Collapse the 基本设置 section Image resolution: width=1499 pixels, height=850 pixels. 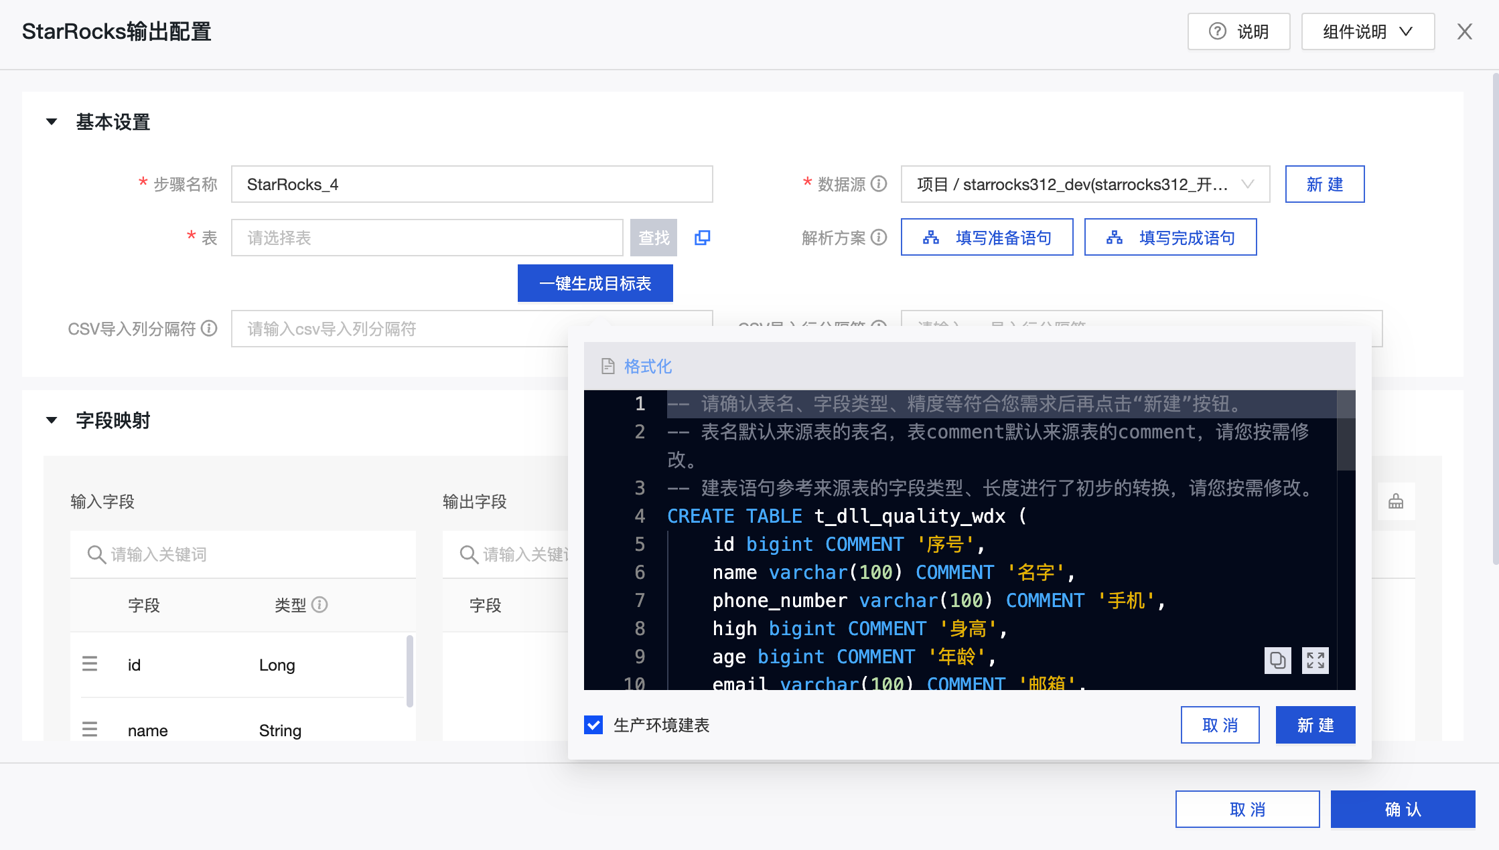[52, 122]
